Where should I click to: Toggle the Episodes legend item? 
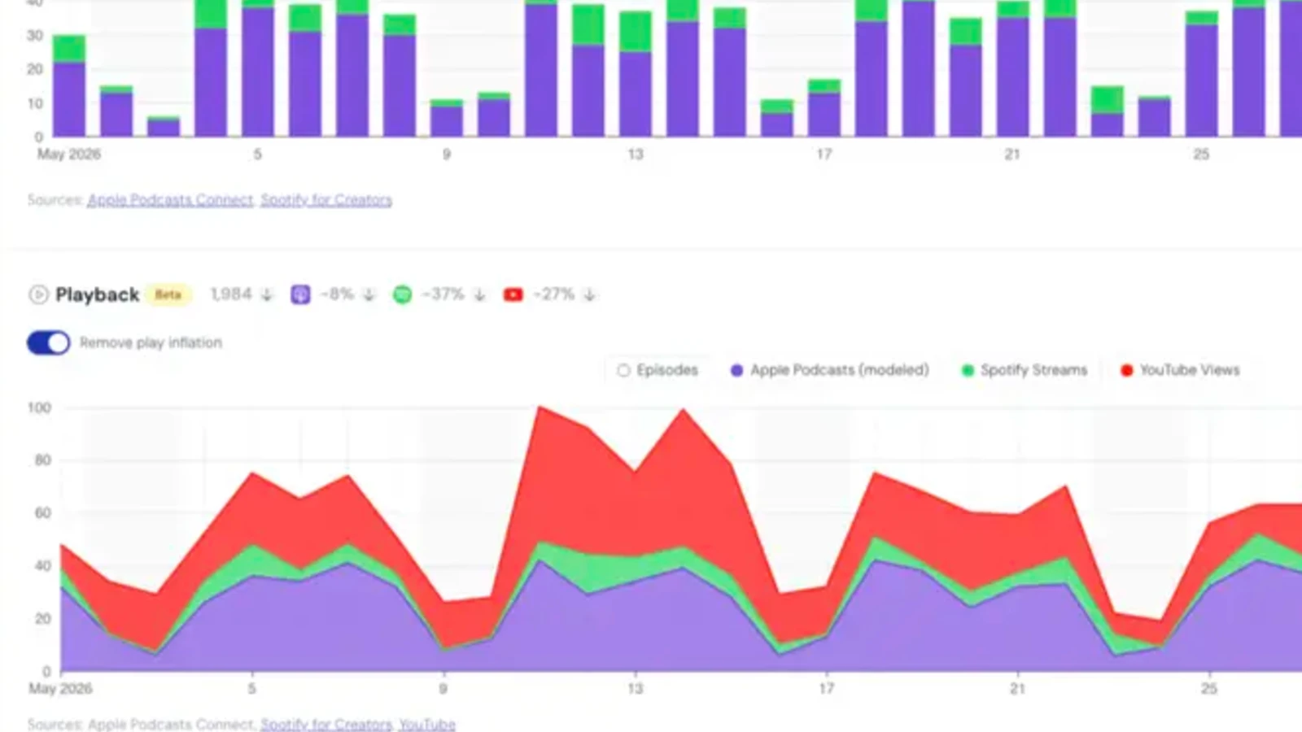658,370
